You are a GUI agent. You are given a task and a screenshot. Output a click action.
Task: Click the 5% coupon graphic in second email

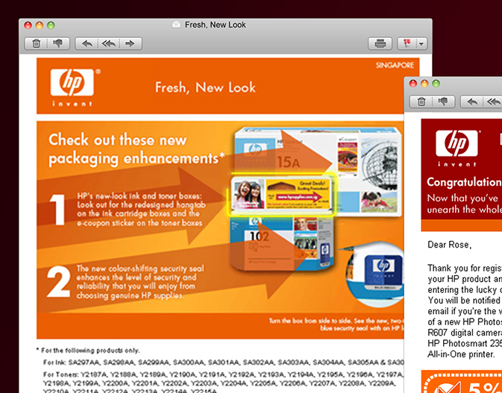(462, 382)
